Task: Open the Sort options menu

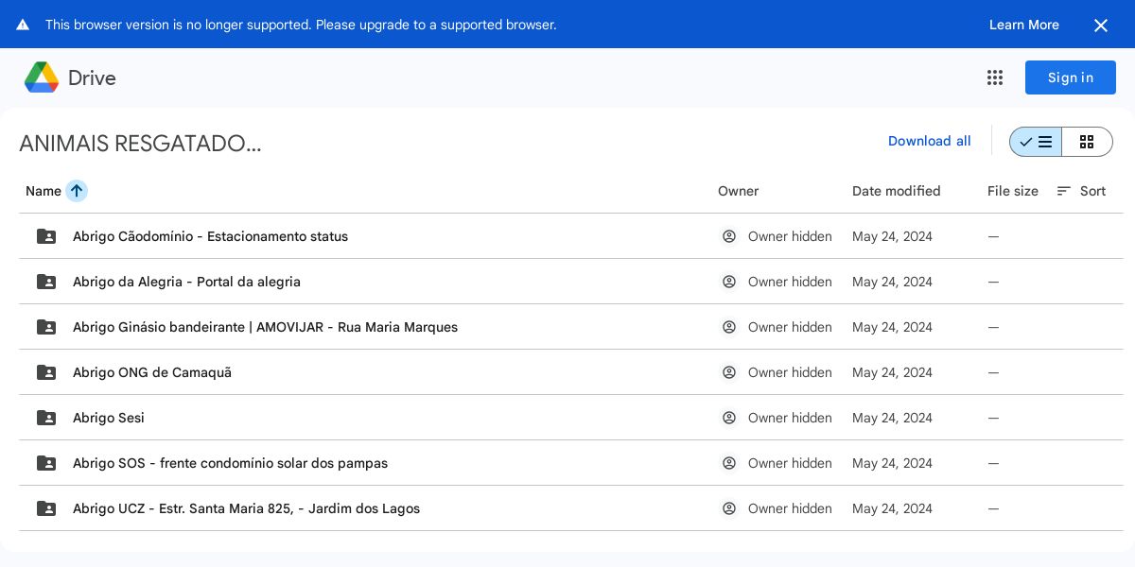Action: coord(1081,191)
